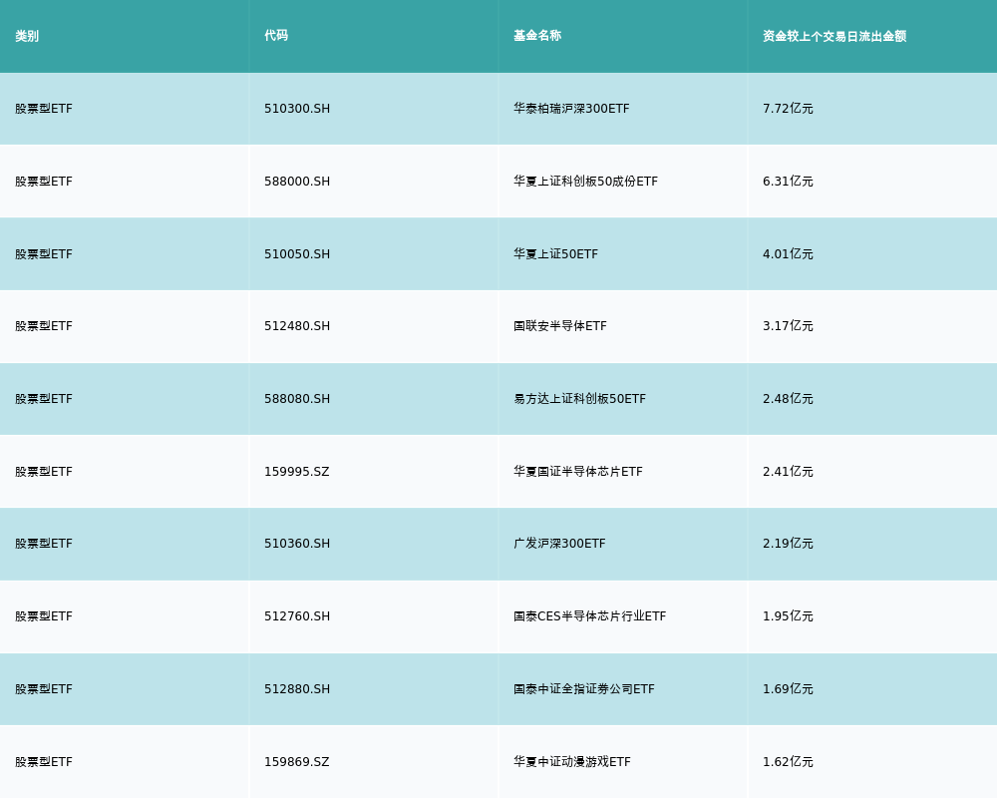Click outflow amount 6.31亿元
The image size is (997, 798).
coord(788,182)
